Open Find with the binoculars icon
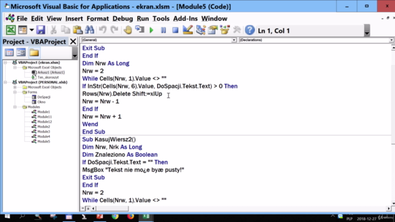 coord(89,30)
